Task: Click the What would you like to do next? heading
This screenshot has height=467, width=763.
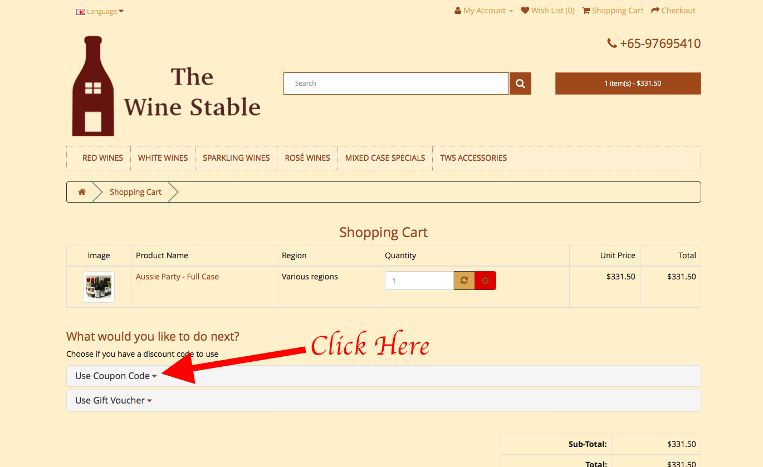Action: point(153,336)
